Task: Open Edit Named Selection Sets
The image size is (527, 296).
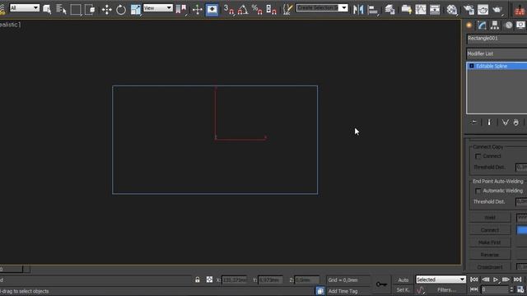Action: click(x=287, y=9)
